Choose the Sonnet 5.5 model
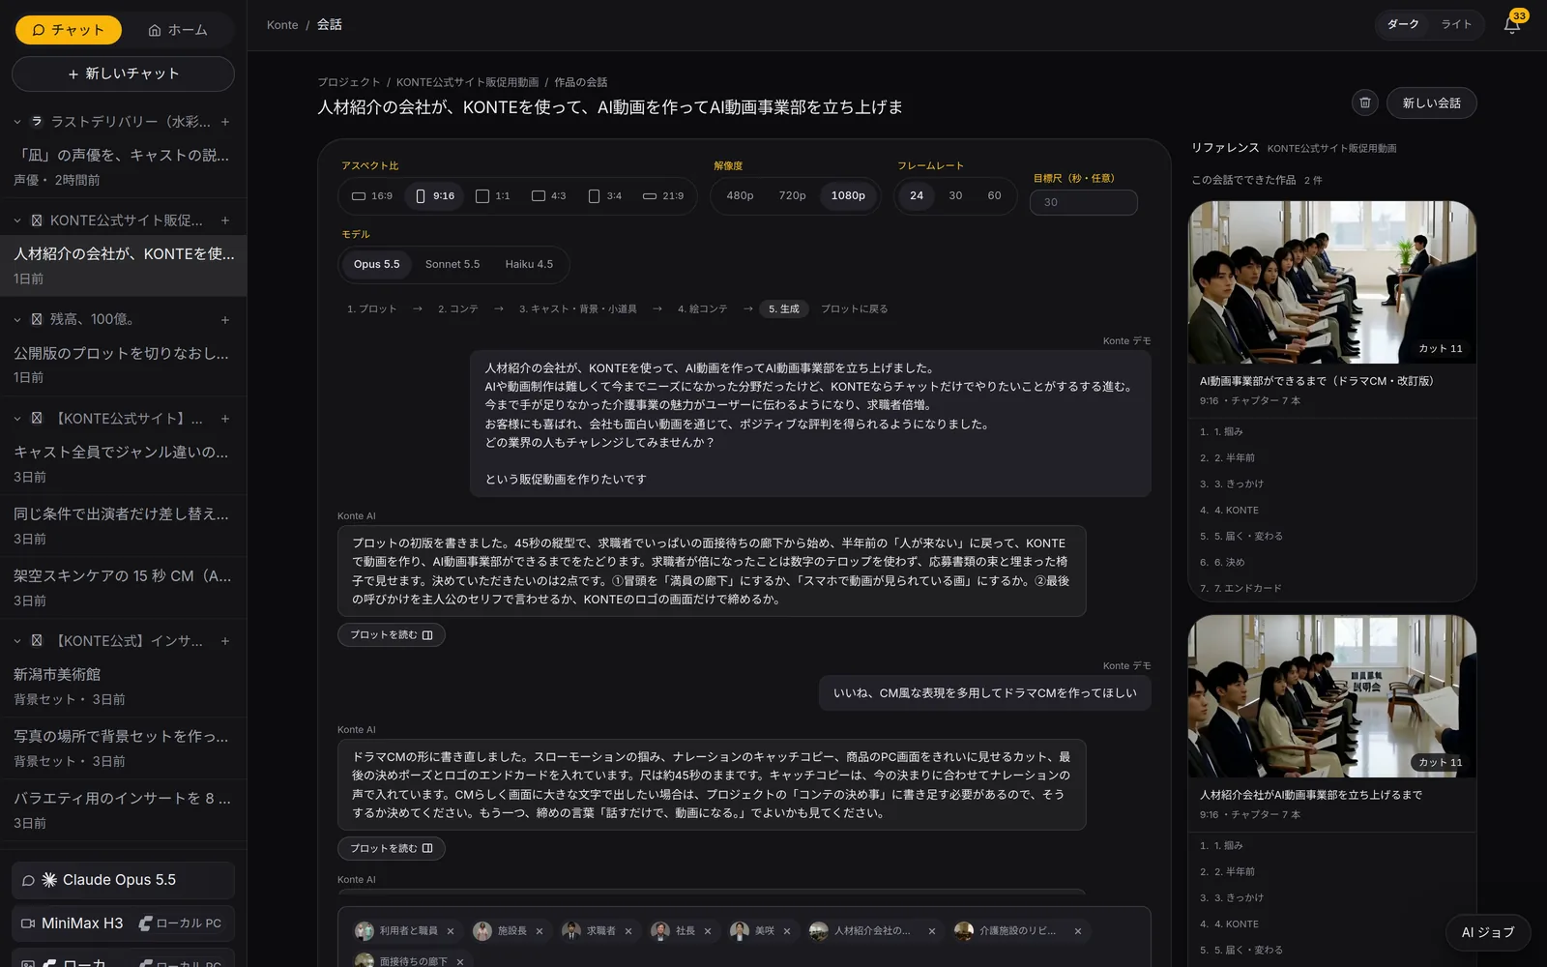Image resolution: width=1547 pixels, height=967 pixels. (452, 264)
